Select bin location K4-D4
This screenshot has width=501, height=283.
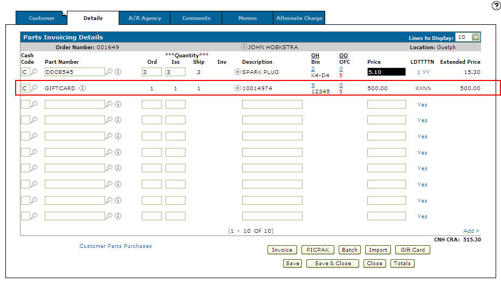point(320,75)
